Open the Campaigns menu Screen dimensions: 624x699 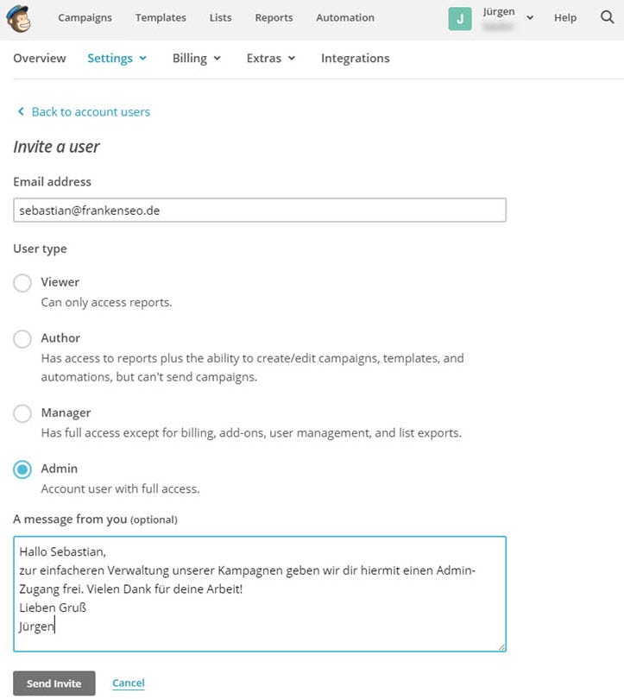(85, 17)
